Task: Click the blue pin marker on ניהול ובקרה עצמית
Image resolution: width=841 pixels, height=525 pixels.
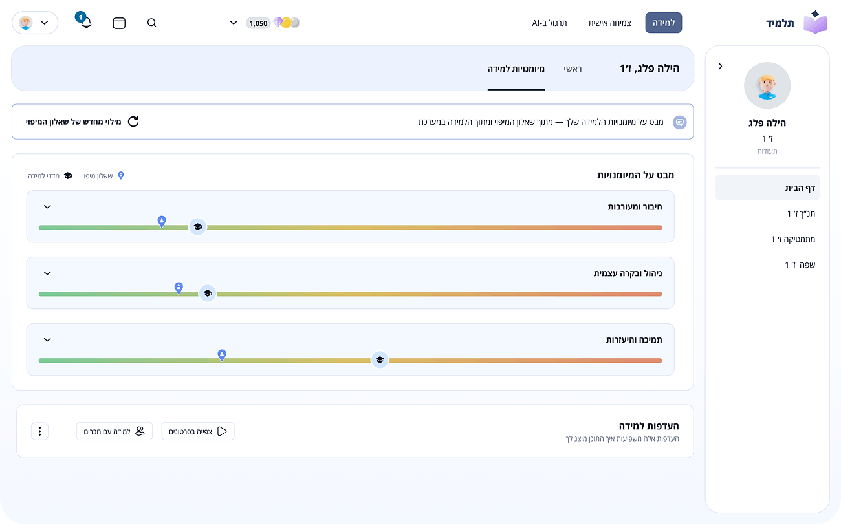Action: click(x=179, y=288)
